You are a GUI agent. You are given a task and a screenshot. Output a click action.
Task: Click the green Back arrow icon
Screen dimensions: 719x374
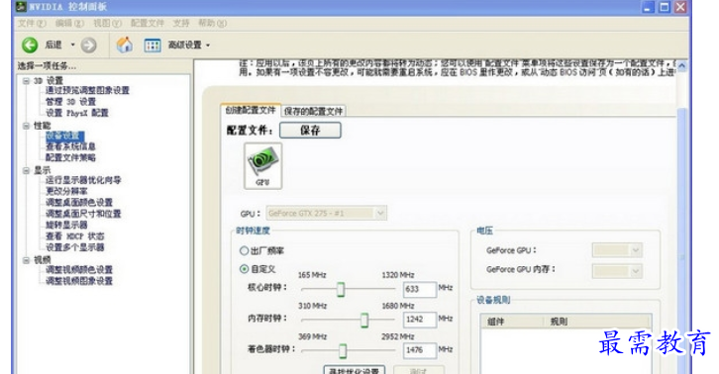coord(30,45)
